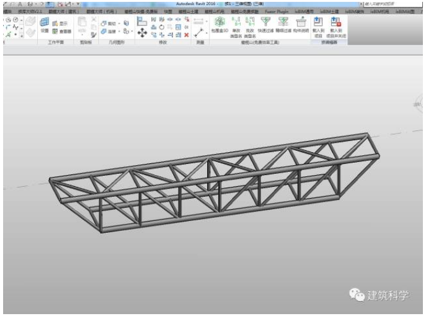Image resolution: width=426 pixels, height=316 pixels.
Task: Click the red Delete X icon
Action: tap(186, 35)
